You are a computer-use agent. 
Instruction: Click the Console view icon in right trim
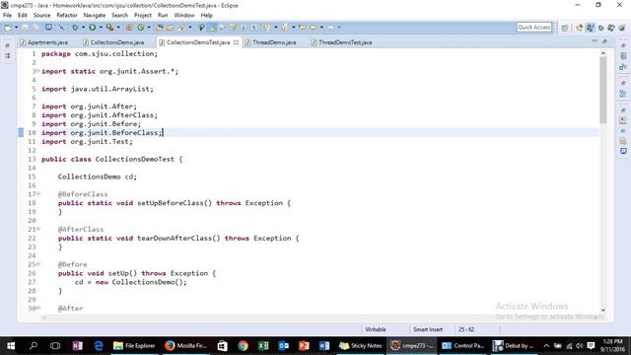[623, 151]
